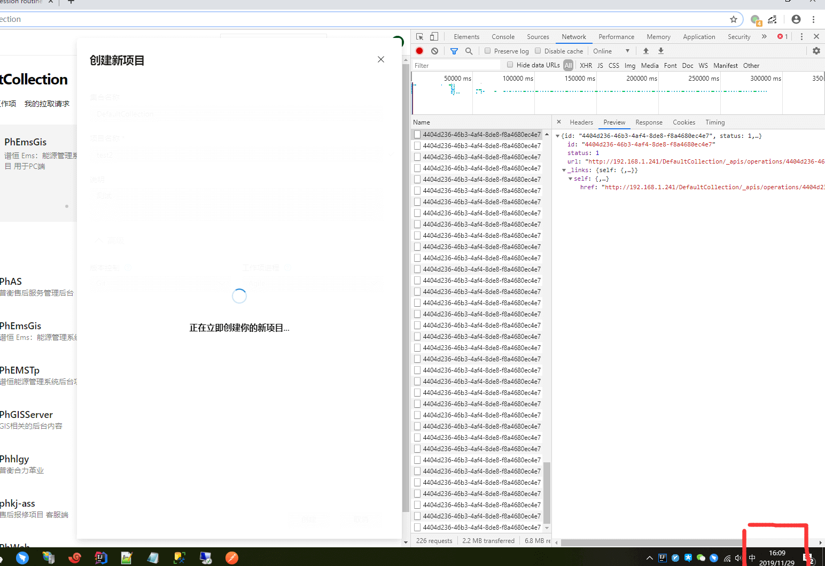825x566 pixels.
Task: Open network settings gear icon
Action: click(816, 51)
